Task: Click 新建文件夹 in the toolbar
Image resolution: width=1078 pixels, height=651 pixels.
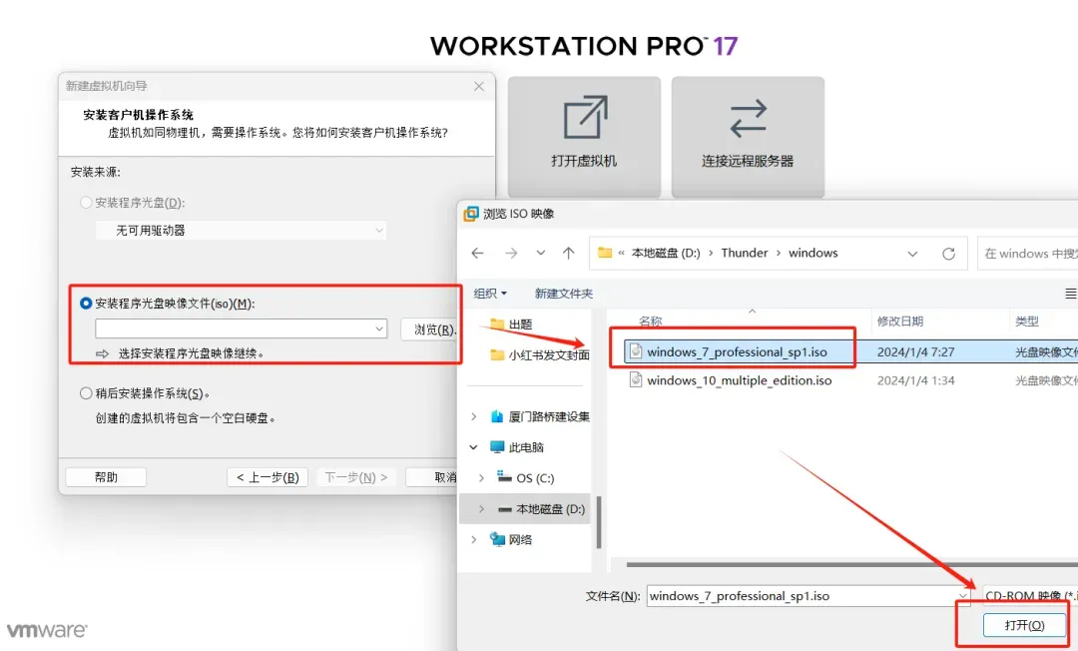Action: pos(564,294)
